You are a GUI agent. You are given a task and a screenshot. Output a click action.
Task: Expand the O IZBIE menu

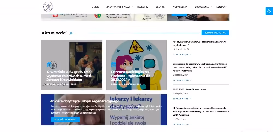[x=97, y=7]
